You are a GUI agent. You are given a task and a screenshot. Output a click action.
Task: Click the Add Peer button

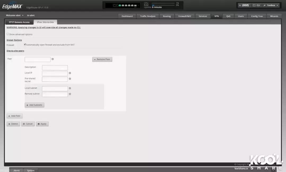[14, 116]
